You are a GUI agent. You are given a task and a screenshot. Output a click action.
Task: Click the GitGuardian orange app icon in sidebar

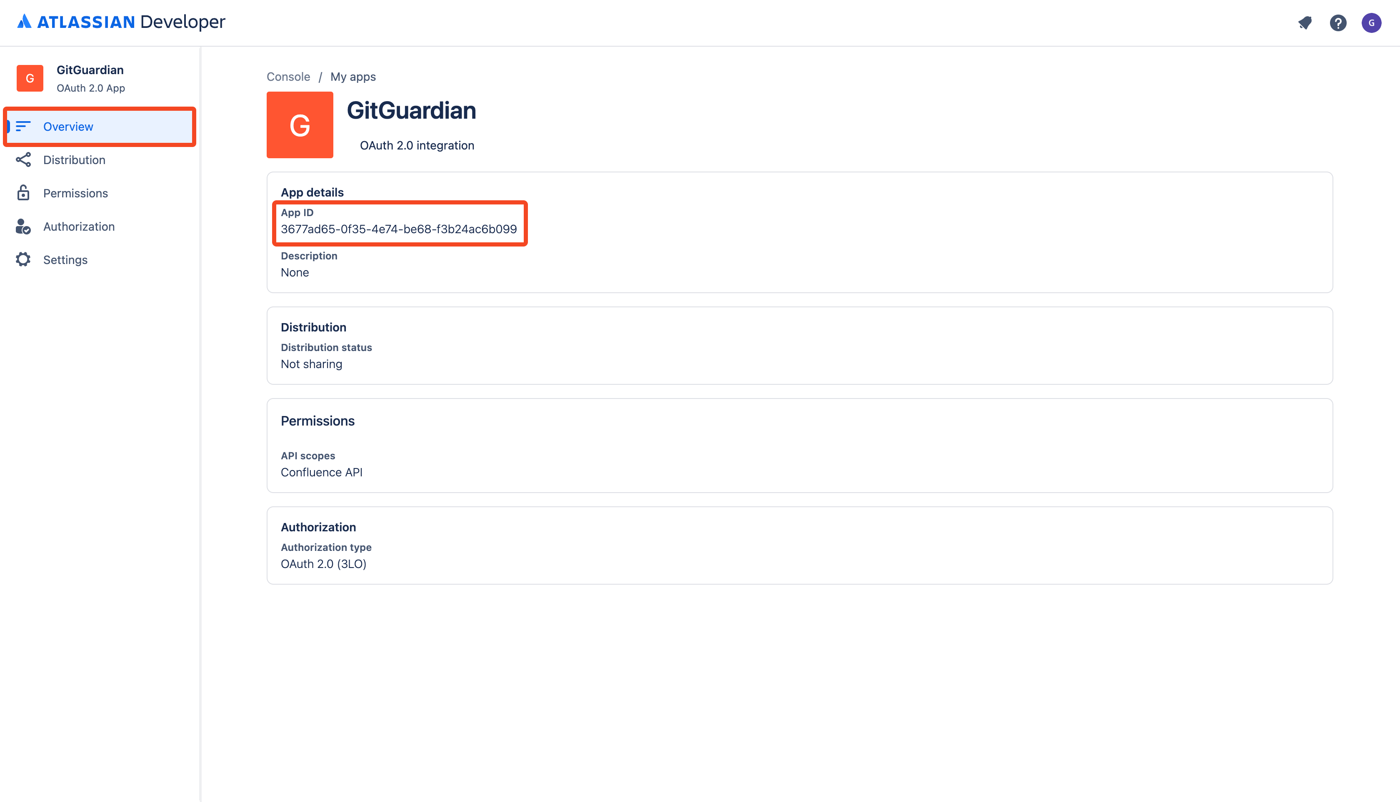click(x=30, y=78)
